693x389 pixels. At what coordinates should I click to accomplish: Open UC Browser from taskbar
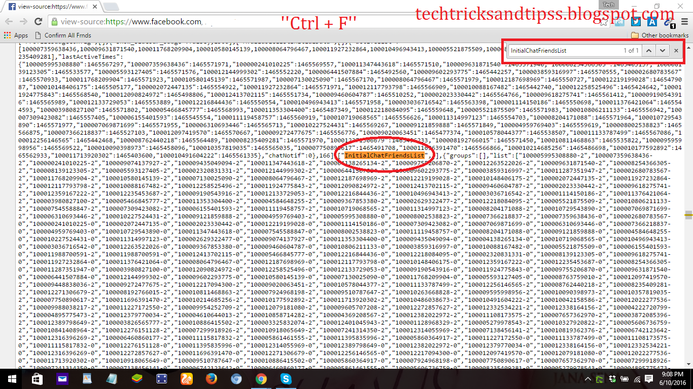[186, 378]
